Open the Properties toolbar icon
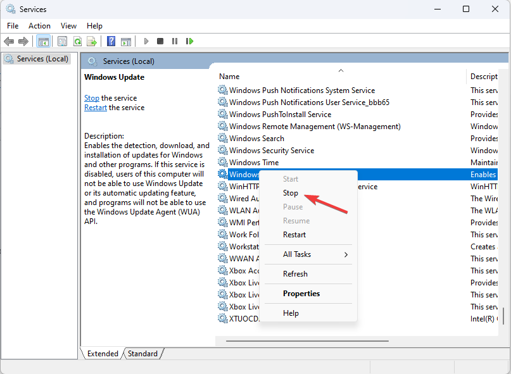The image size is (511, 374). point(62,41)
